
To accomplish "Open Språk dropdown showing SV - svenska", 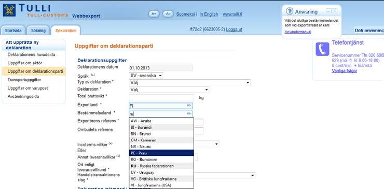I will click(146, 76).
